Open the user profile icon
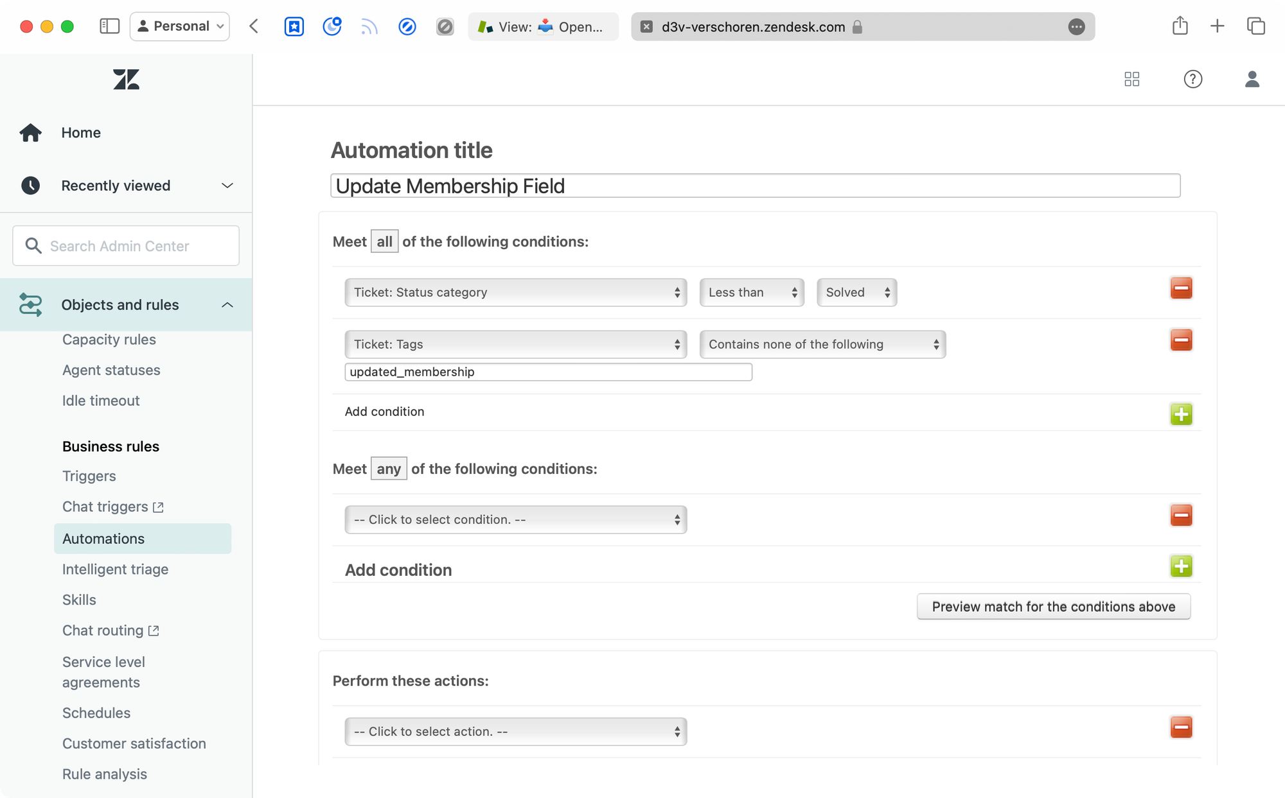The width and height of the screenshot is (1285, 798). 1252,79
